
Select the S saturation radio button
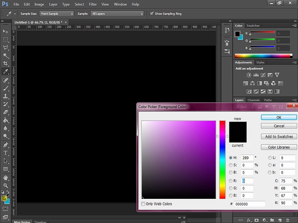point(231,165)
